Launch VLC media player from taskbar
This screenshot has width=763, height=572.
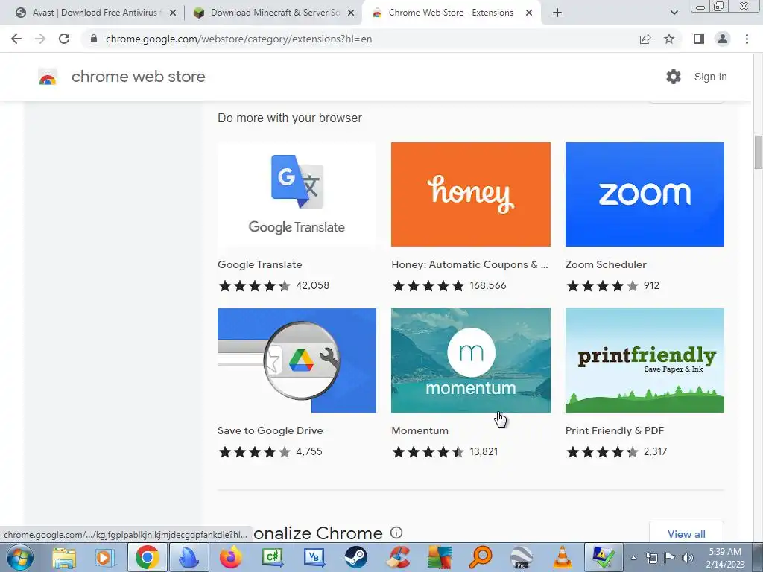point(563,557)
